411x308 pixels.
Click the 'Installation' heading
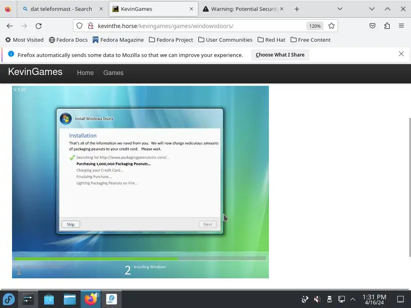pos(83,136)
